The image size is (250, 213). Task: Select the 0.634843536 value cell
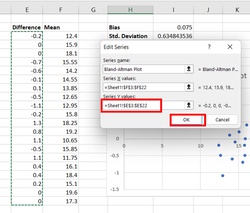(173, 36)
